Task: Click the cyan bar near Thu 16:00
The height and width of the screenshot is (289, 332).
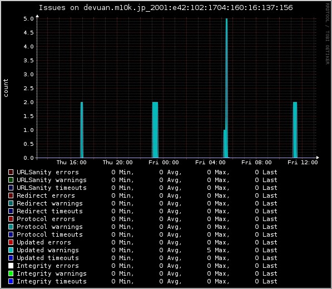Action: (x=82, y=130)
